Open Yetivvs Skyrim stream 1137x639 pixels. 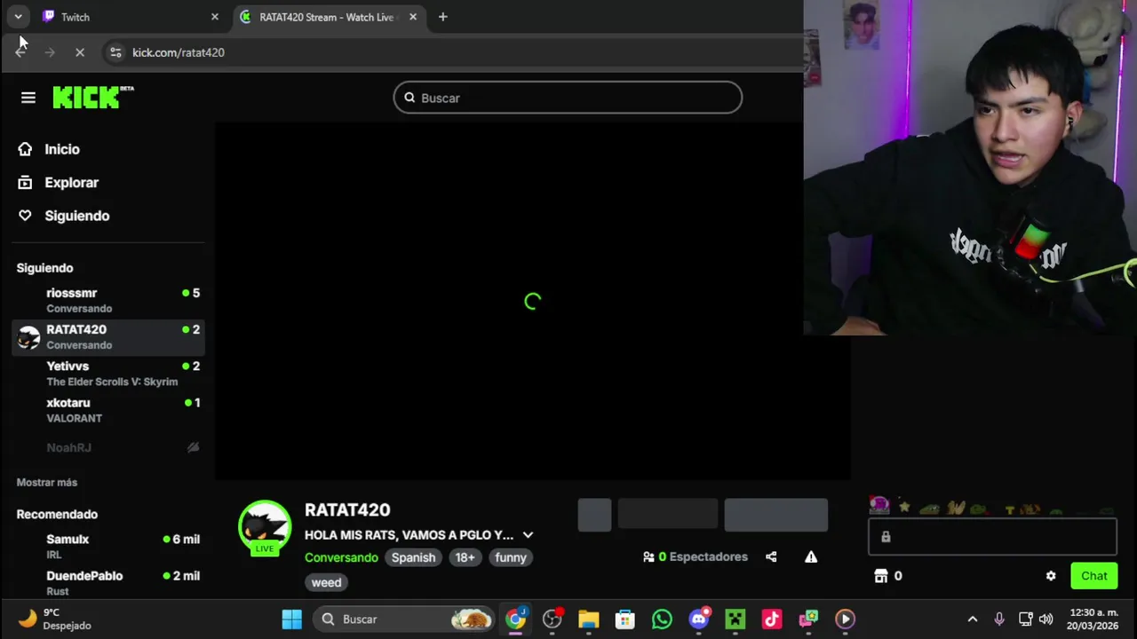coord(108,373)
